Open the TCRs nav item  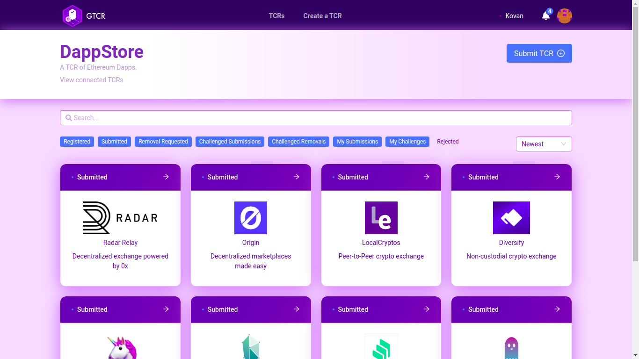(x=277, y=16)
